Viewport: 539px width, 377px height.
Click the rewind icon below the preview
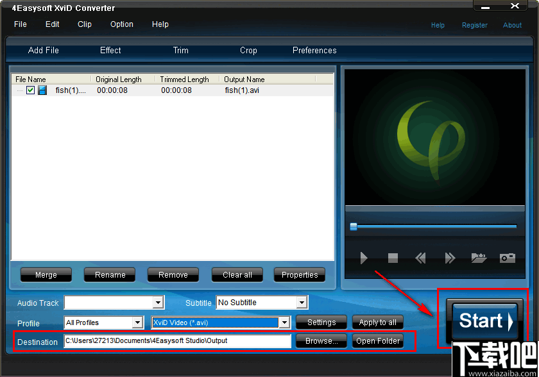coord(420,258)
